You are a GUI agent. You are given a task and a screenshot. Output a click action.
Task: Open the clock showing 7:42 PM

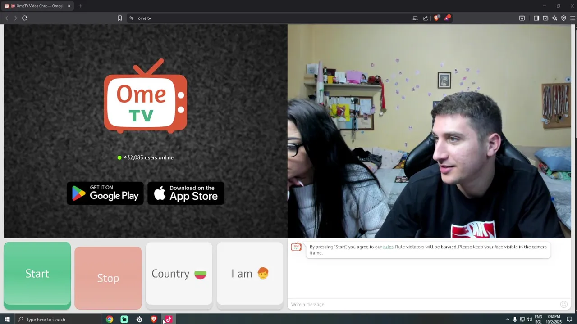[x=554, y=319]
